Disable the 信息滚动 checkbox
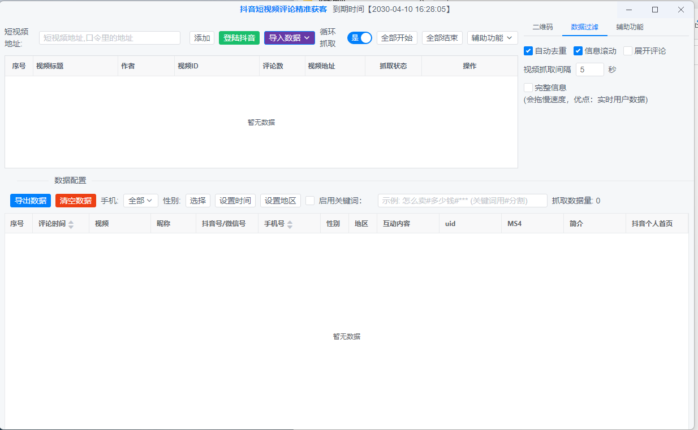The width and height of the screenshot is (698, 430). (x=578, y=51)
